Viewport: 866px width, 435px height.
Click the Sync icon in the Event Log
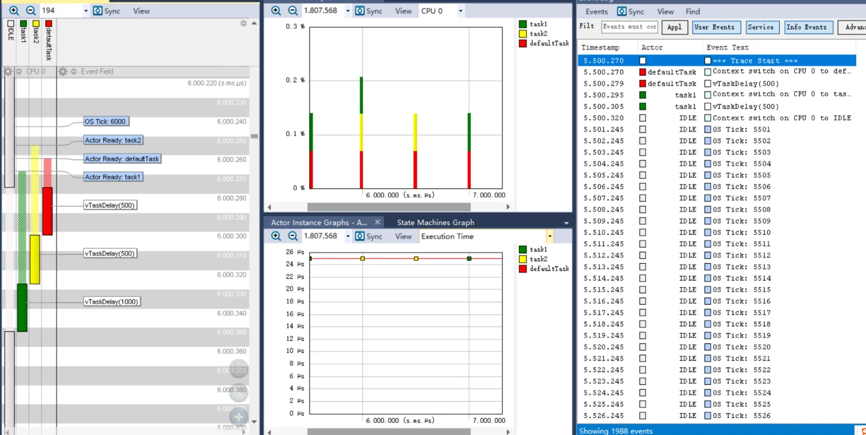pos(621,11)
